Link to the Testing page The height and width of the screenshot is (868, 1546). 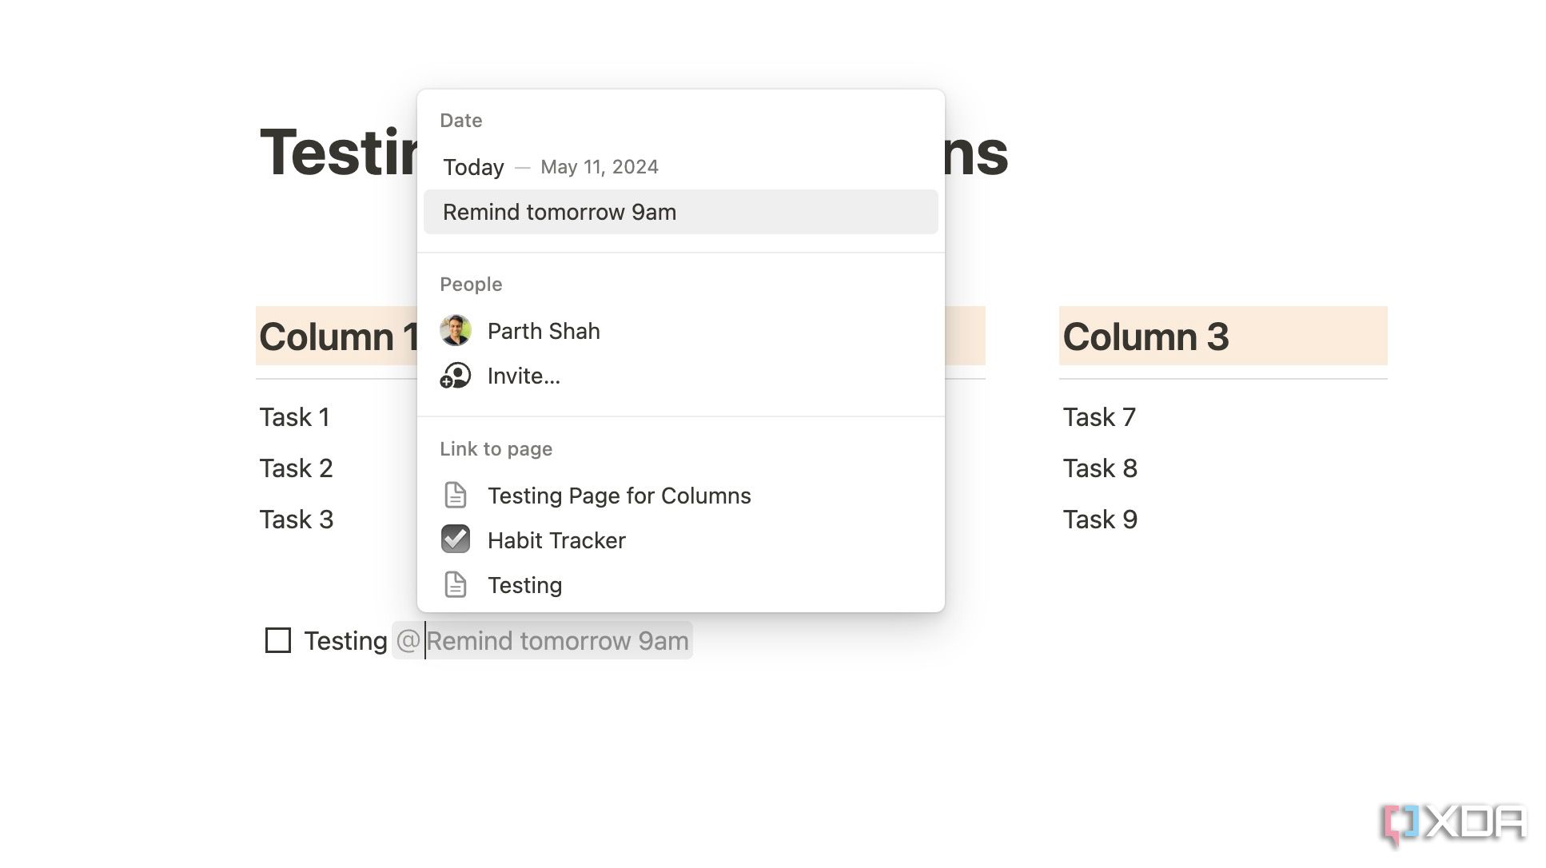click(x=524, y=585)
